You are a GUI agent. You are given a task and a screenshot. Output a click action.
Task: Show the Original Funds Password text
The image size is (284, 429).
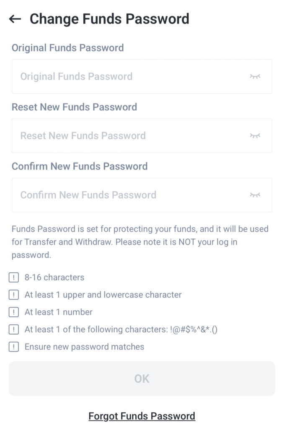(255, 76)
